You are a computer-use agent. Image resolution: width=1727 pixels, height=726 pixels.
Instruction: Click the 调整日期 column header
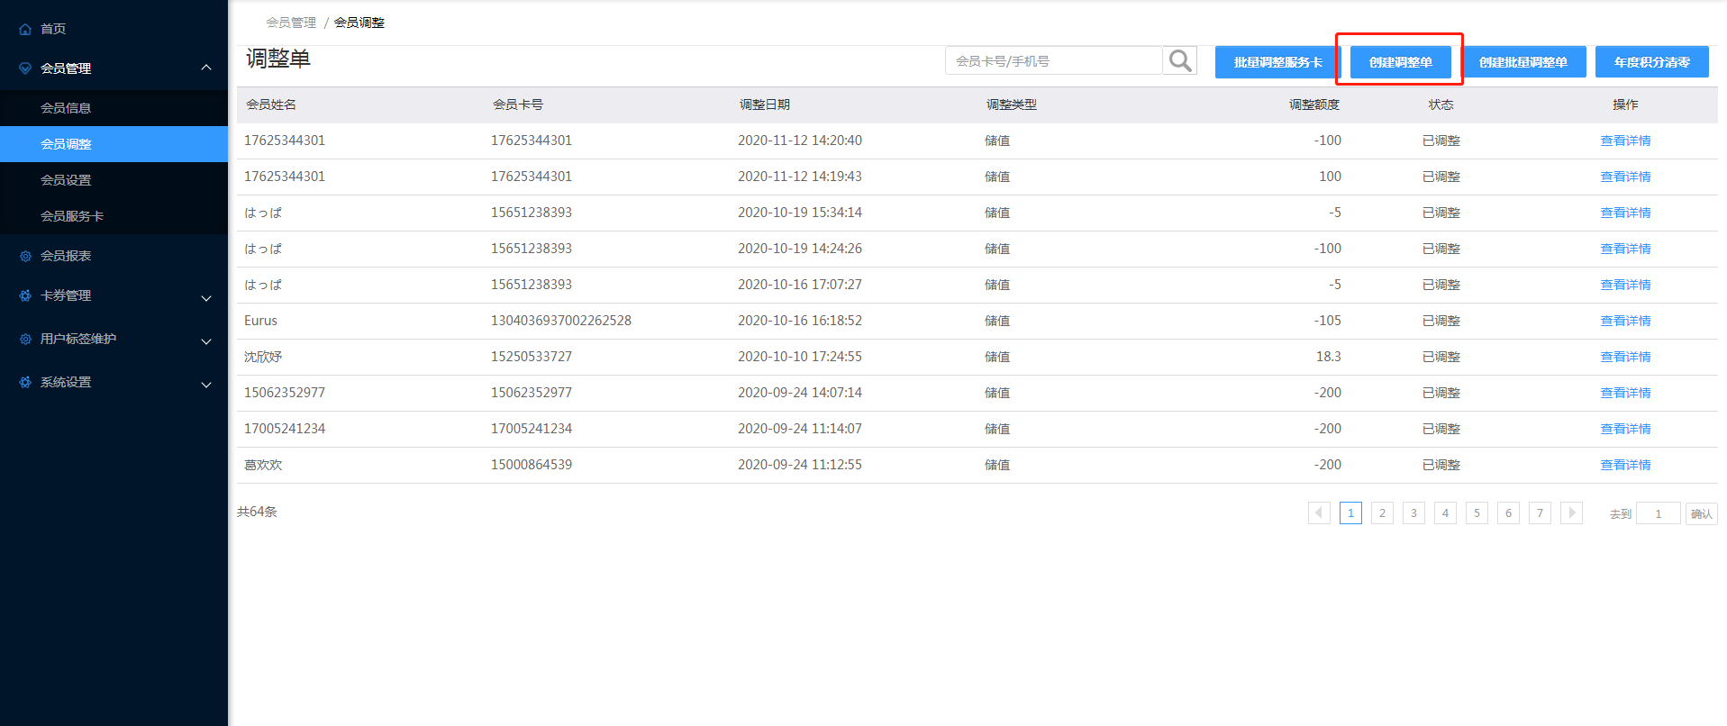coord(765,104)
